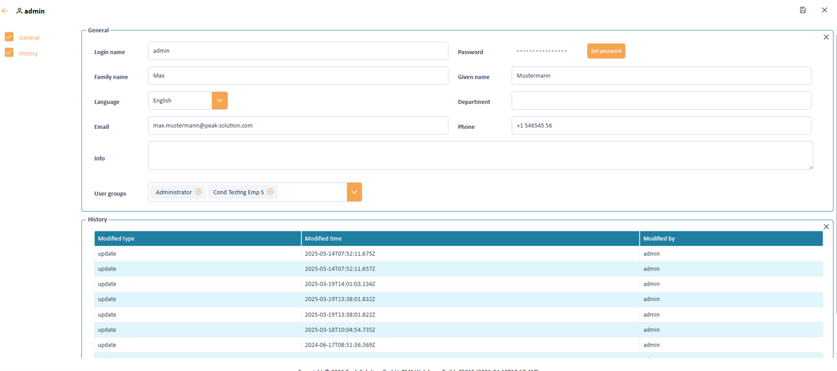Toggle the General section checkbox
Screen dimensions: 837x371
(x=9, y=37)
